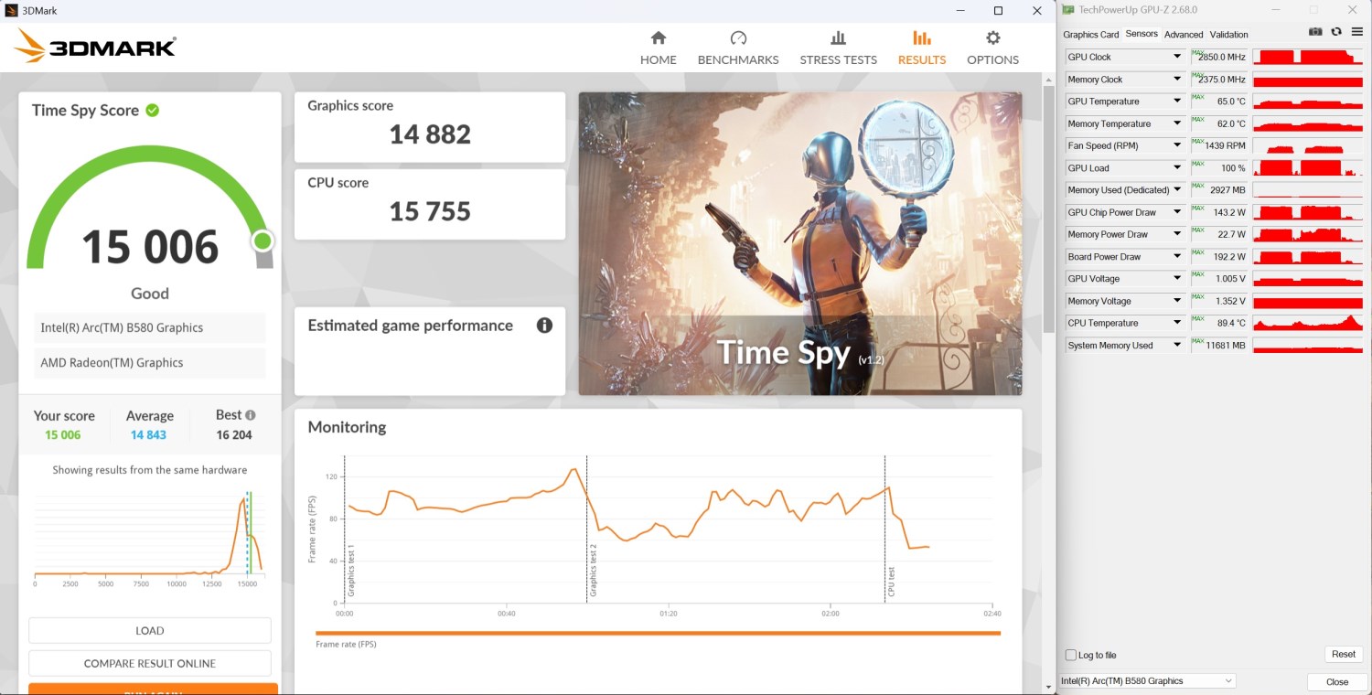Image resolution: width=1372 pixels, height=695 pixels.
Task: Click the info icon next to Best
Action: 251,415
